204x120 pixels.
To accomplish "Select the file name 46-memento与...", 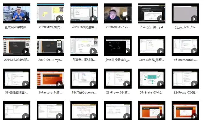I will click(186, 60).
